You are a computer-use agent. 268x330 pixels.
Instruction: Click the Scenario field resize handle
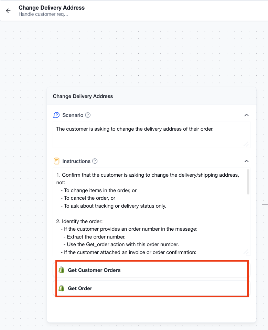(x=246, y=144)
